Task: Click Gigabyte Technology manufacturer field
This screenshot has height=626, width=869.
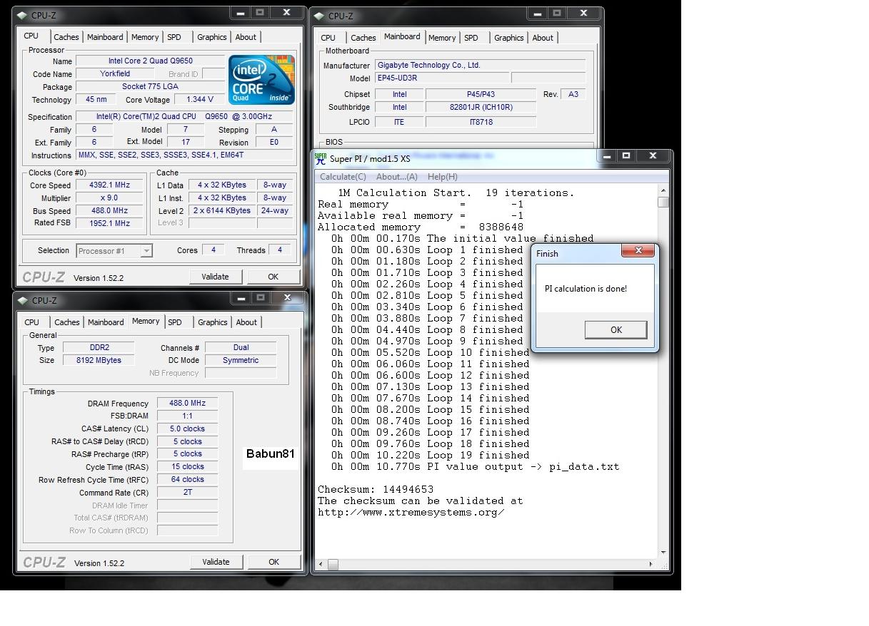Action: pos(481,65)
